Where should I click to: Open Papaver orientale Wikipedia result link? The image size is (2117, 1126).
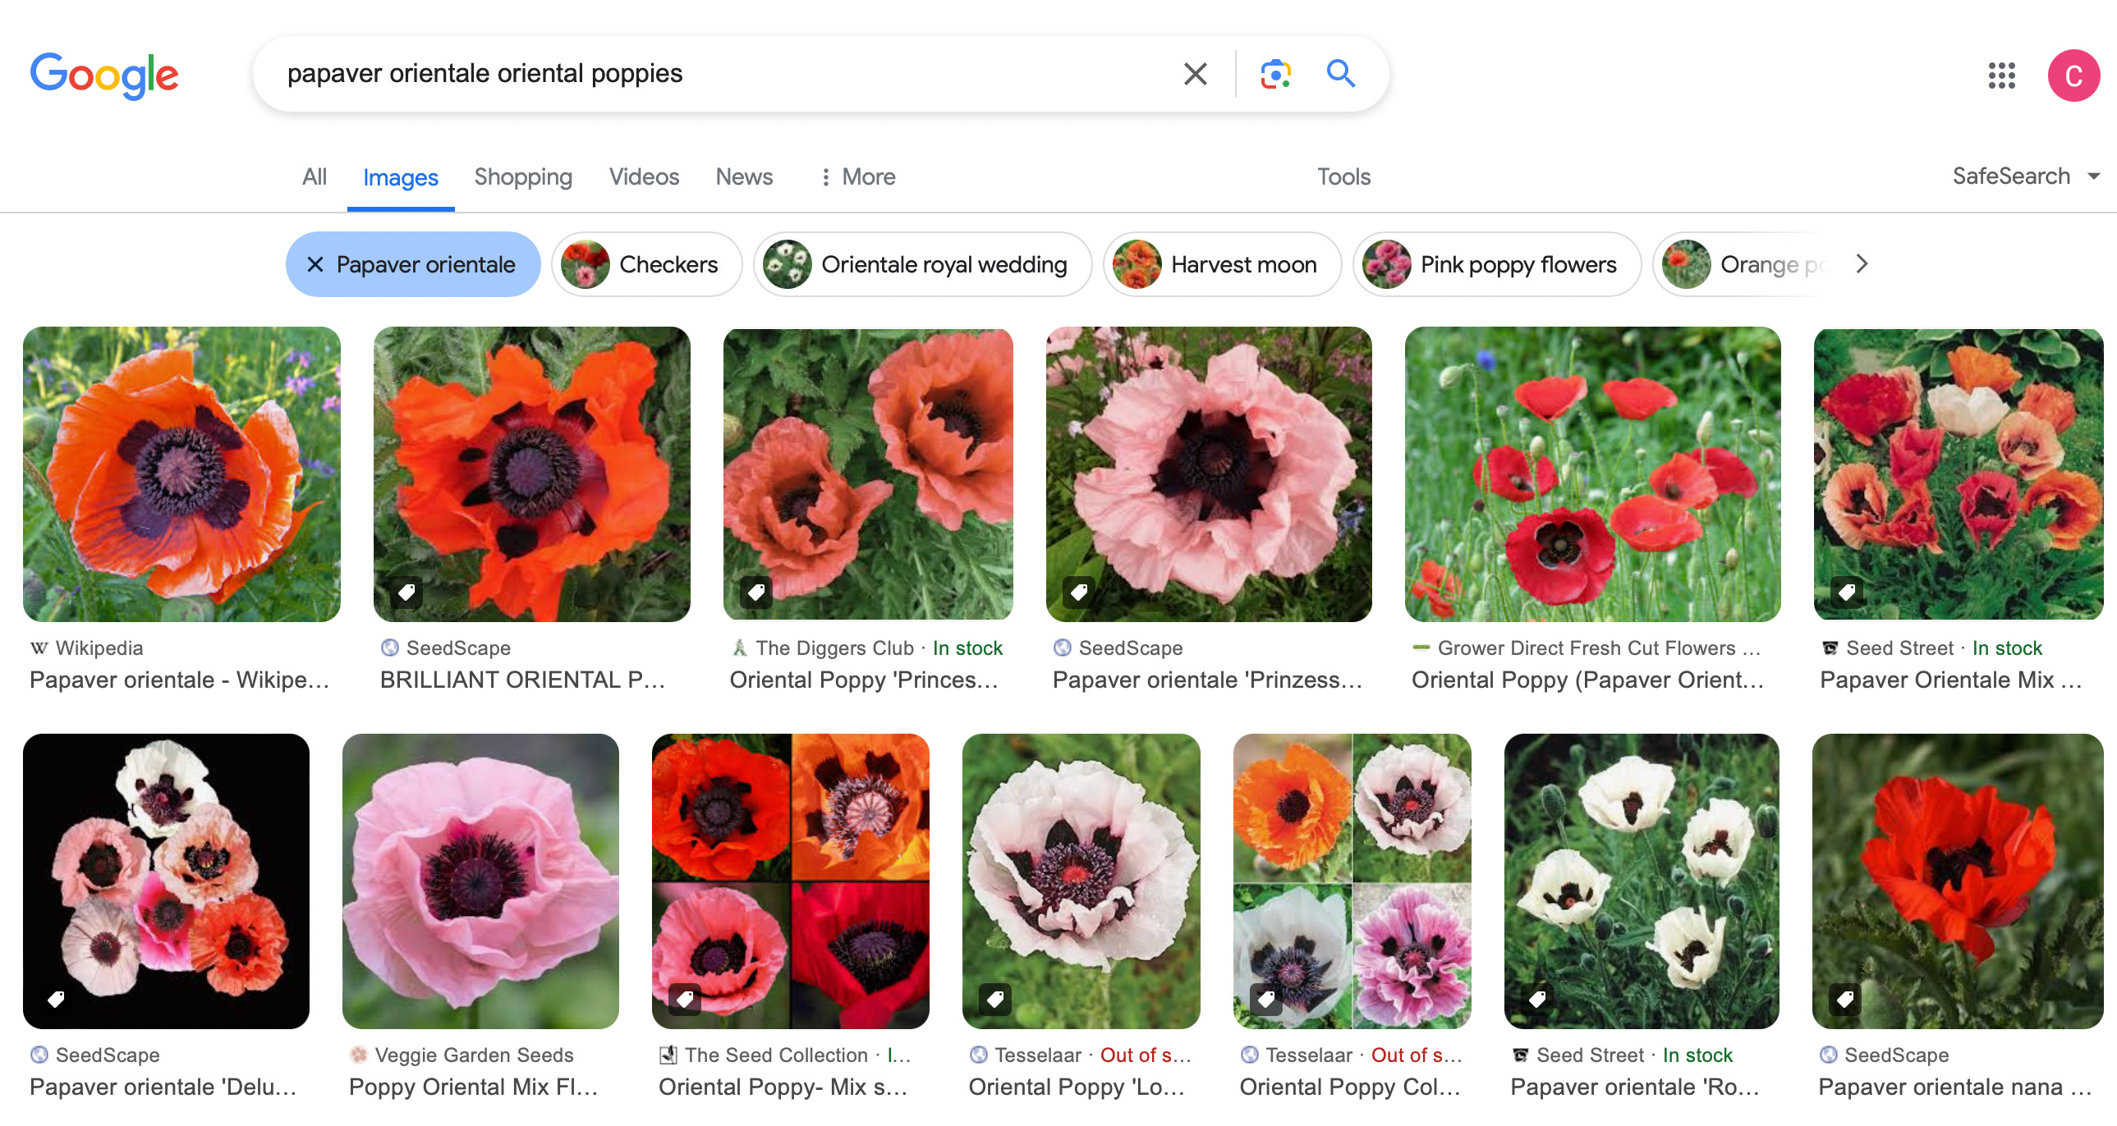click(x=179, y=680)
